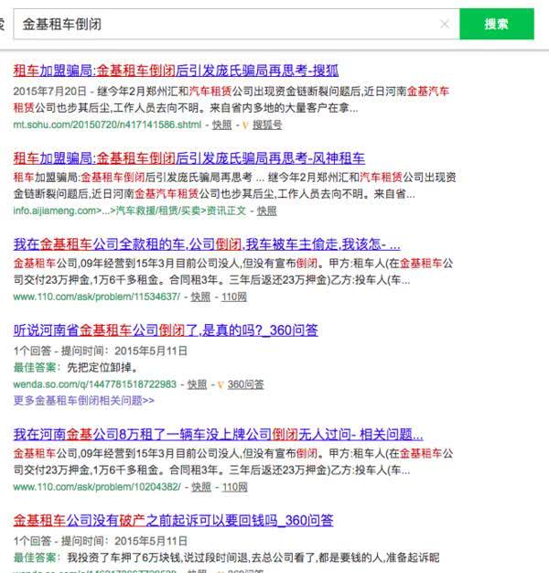This screenshot has width=549, height=573.
Task: Click the 360问答 source link under wenda.so.com
Action: click(x=245, y=384)
